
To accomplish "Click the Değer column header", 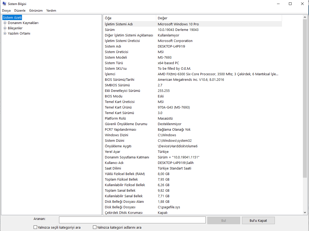I will pos(219,18).
